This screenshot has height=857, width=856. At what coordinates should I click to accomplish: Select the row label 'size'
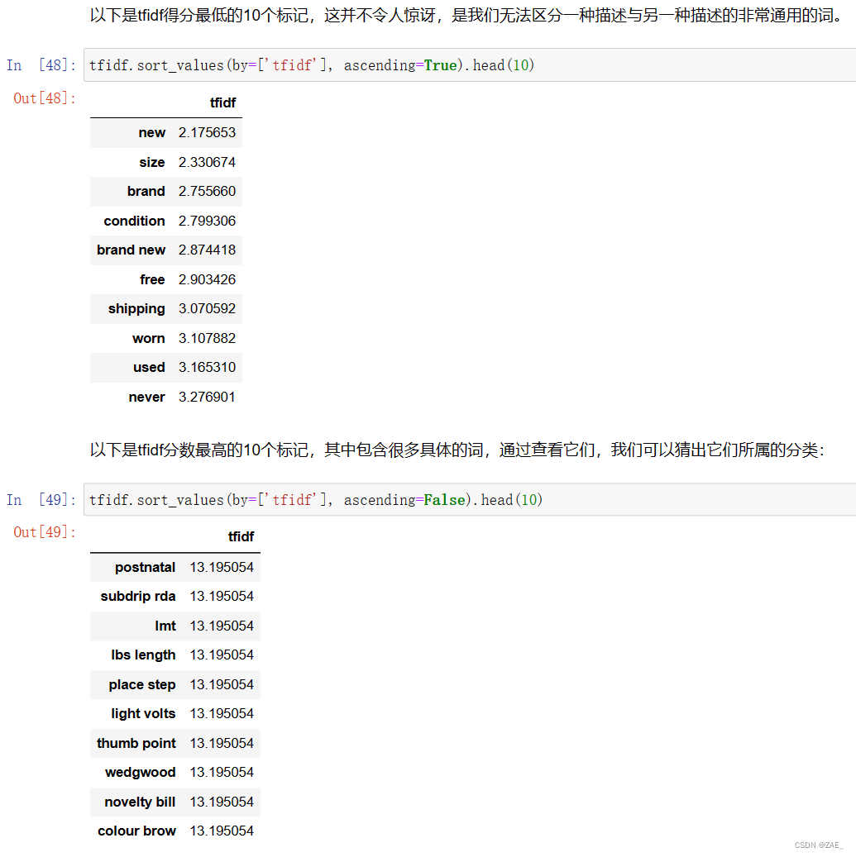(x=151, y=162)
